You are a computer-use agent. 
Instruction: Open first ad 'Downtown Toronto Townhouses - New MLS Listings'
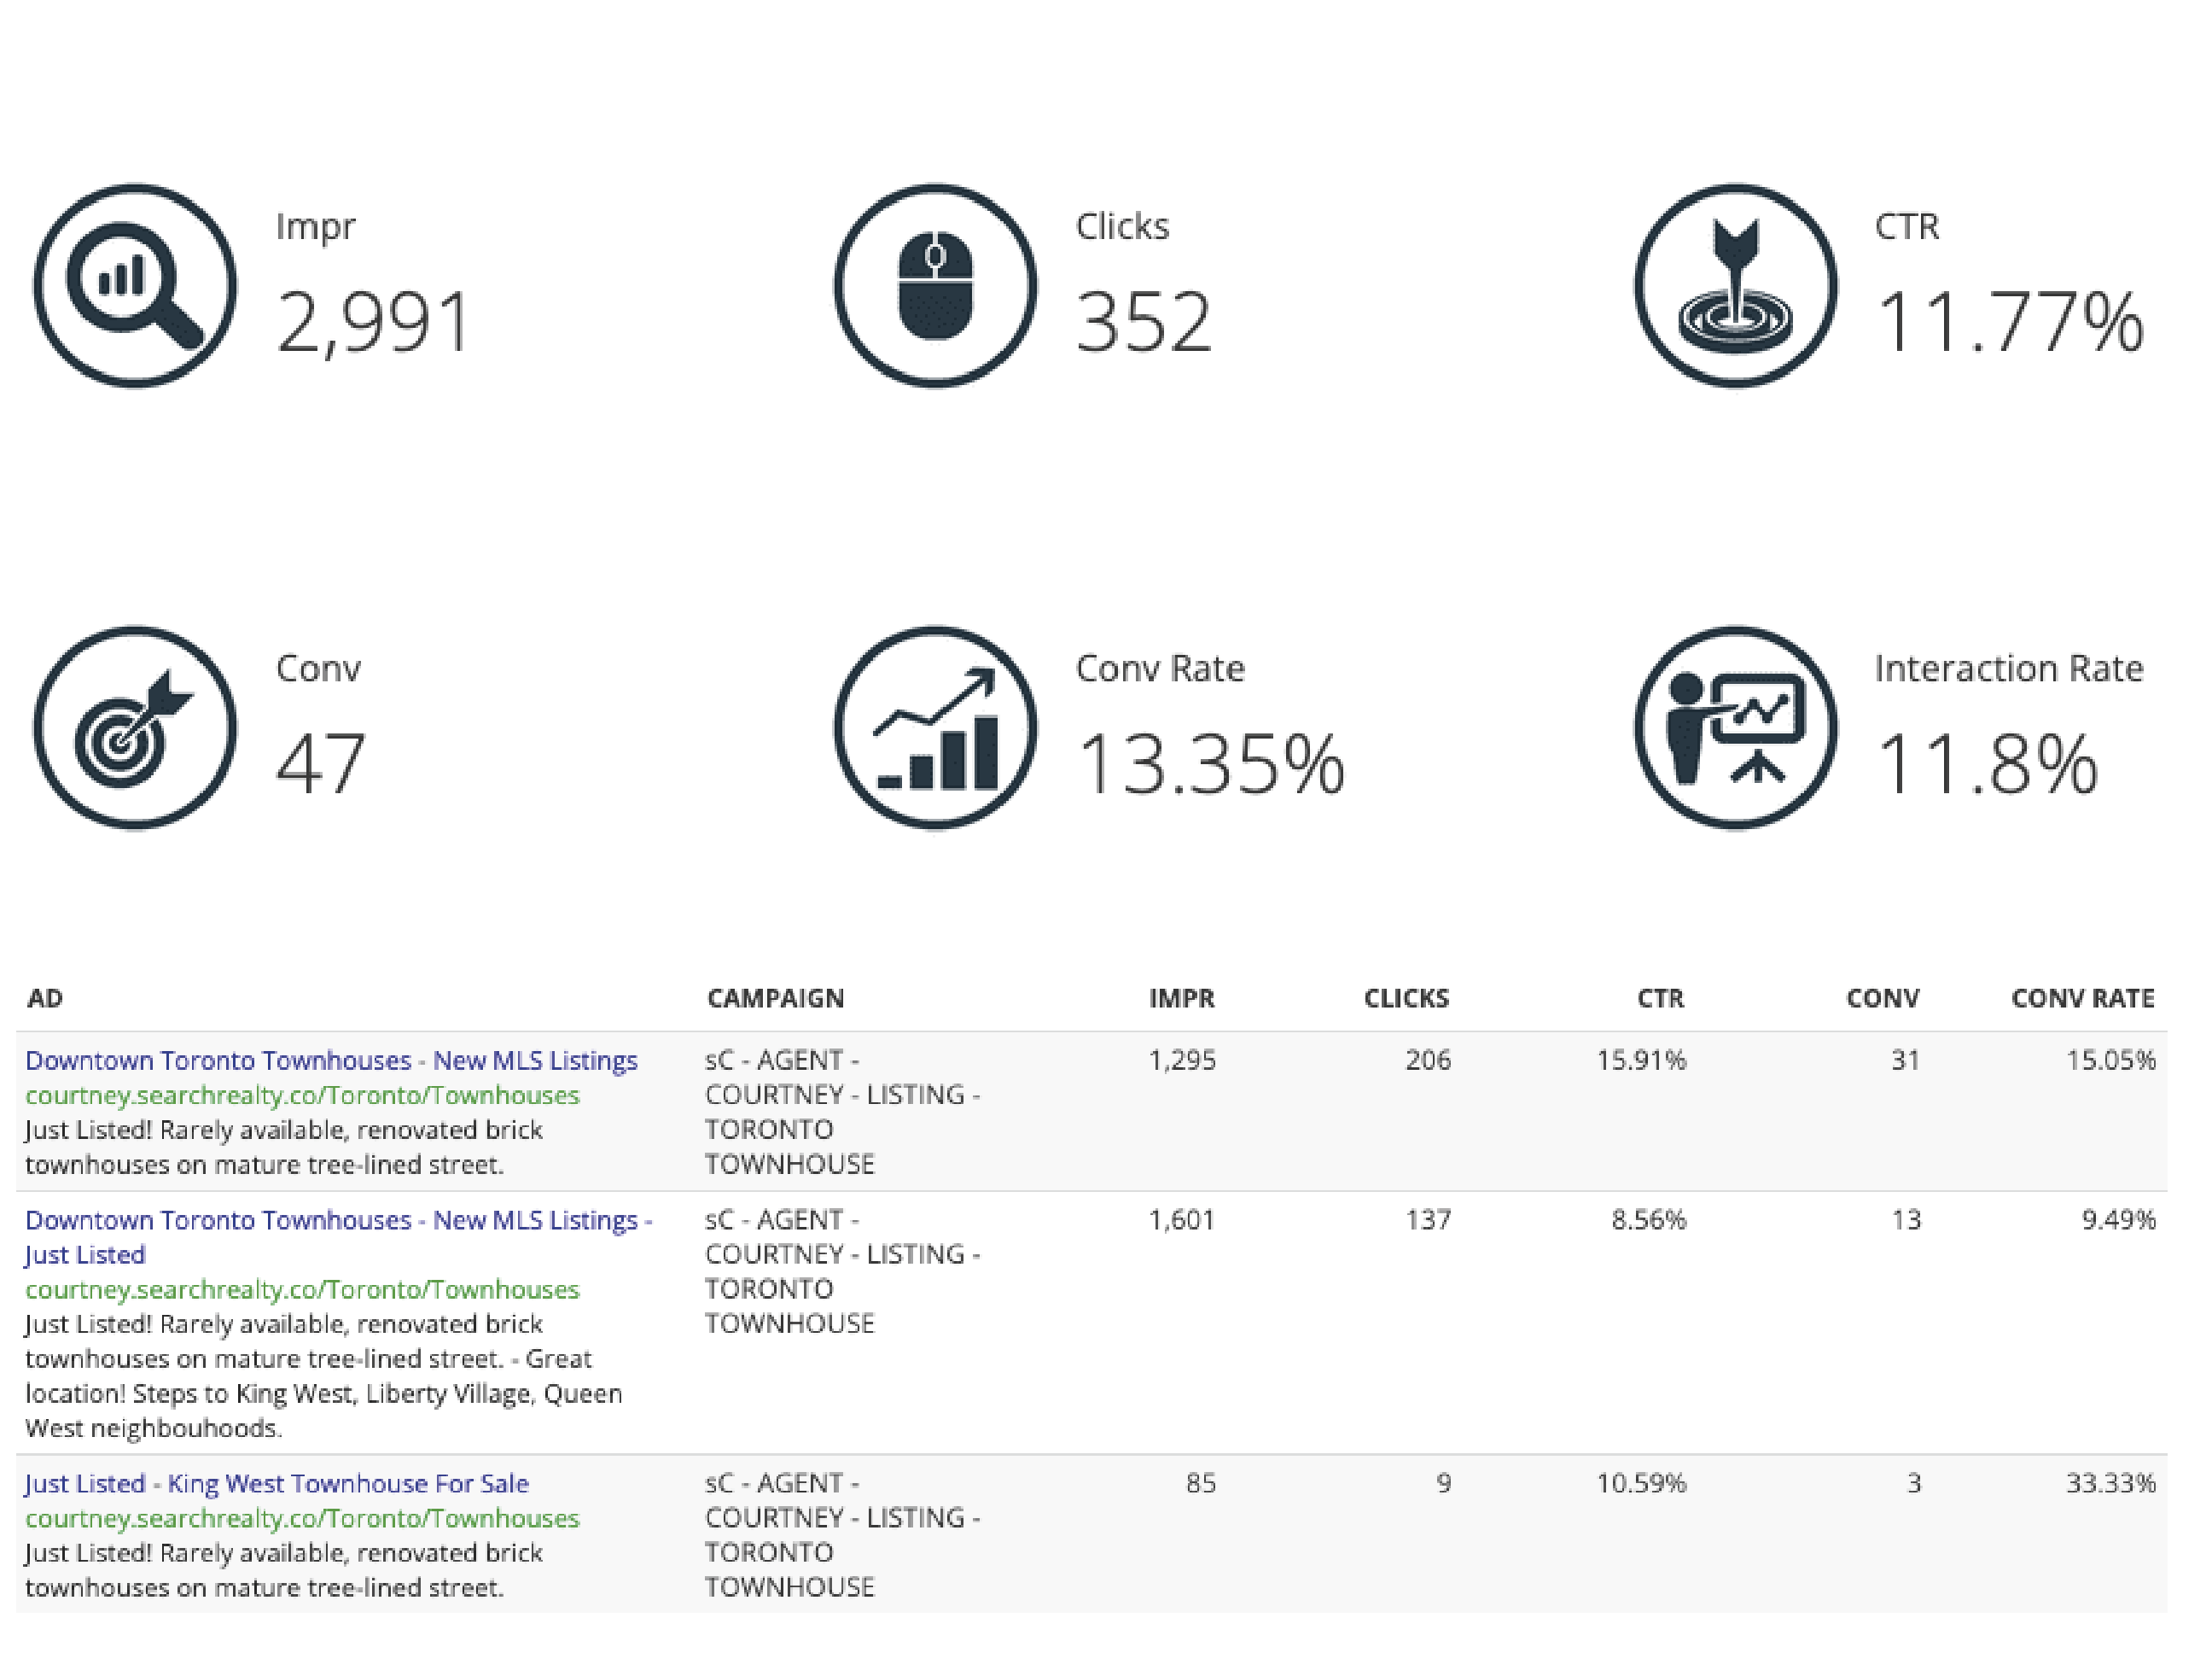click(331, 1060)
